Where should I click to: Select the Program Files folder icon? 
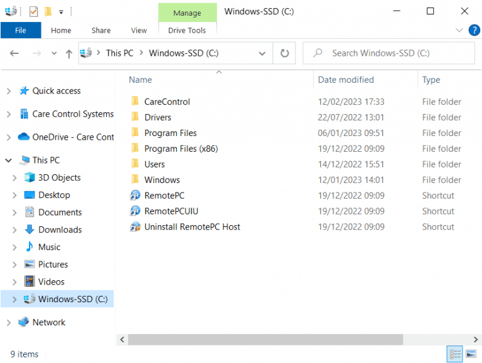point(135,132)
